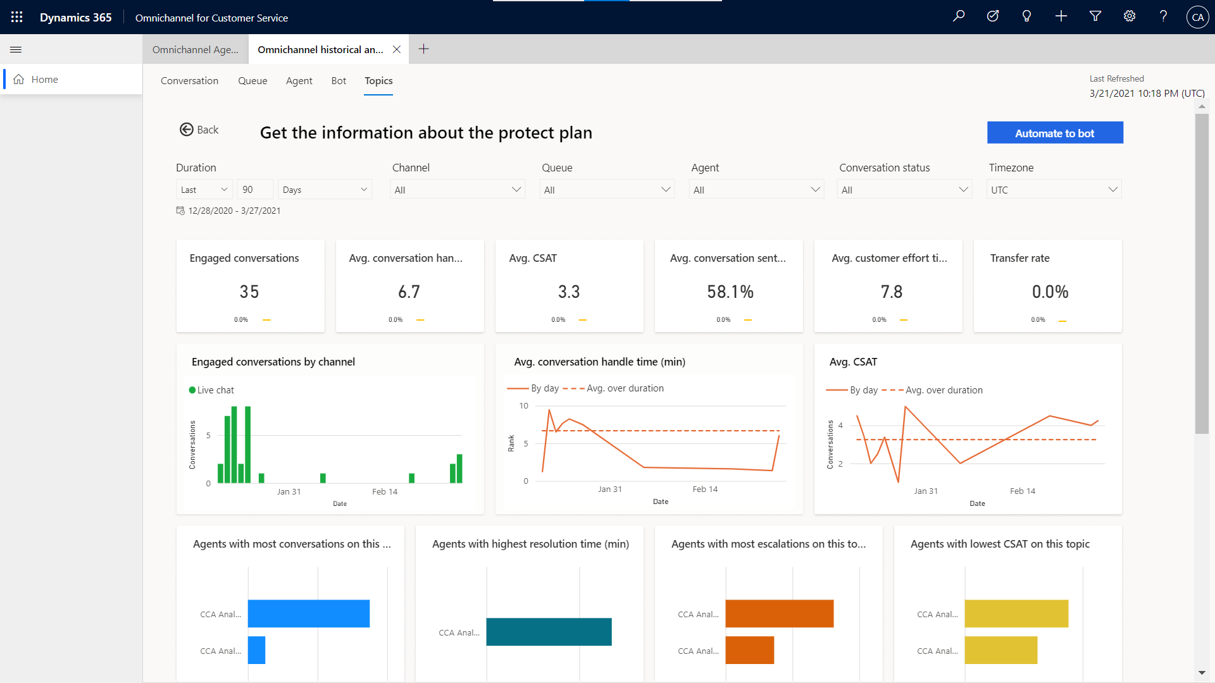Click the Back navigation button
The height and width of the screenshot is (683, 1215).
click(198, 129)
